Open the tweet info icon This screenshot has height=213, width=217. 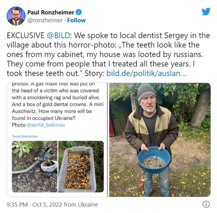tap(206, 204)
